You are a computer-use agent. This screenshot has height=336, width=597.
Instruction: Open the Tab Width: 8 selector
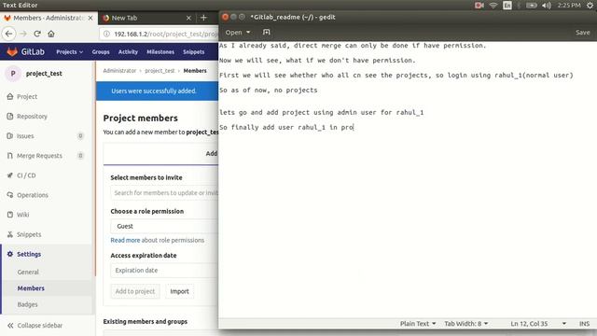coord(466,324)
